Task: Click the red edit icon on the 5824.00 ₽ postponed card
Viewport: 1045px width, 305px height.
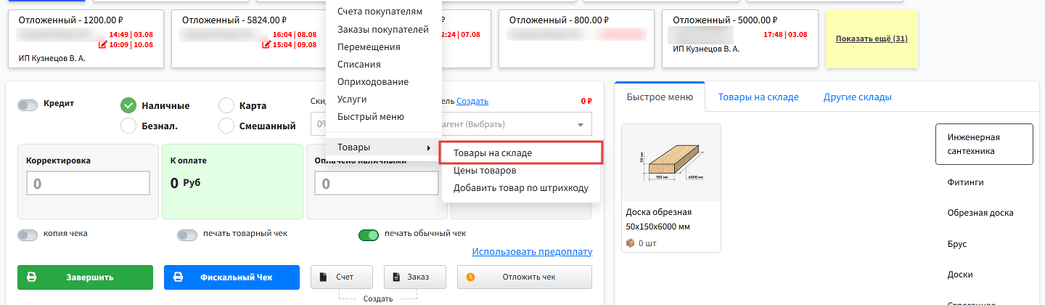Action: tap(266, 45)
